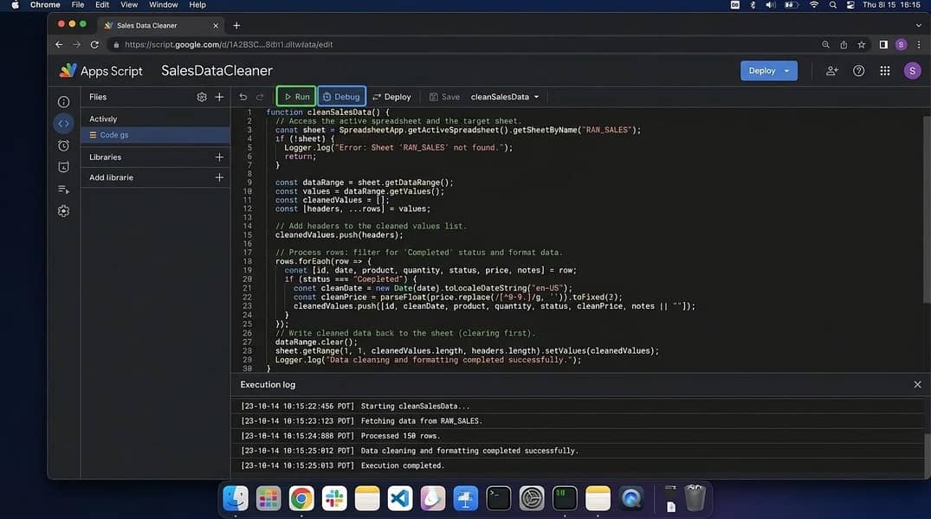Open the Triggers clock icon in sidebar
The height and width of the screenshot is (519, 931).
tap(63, 145)
